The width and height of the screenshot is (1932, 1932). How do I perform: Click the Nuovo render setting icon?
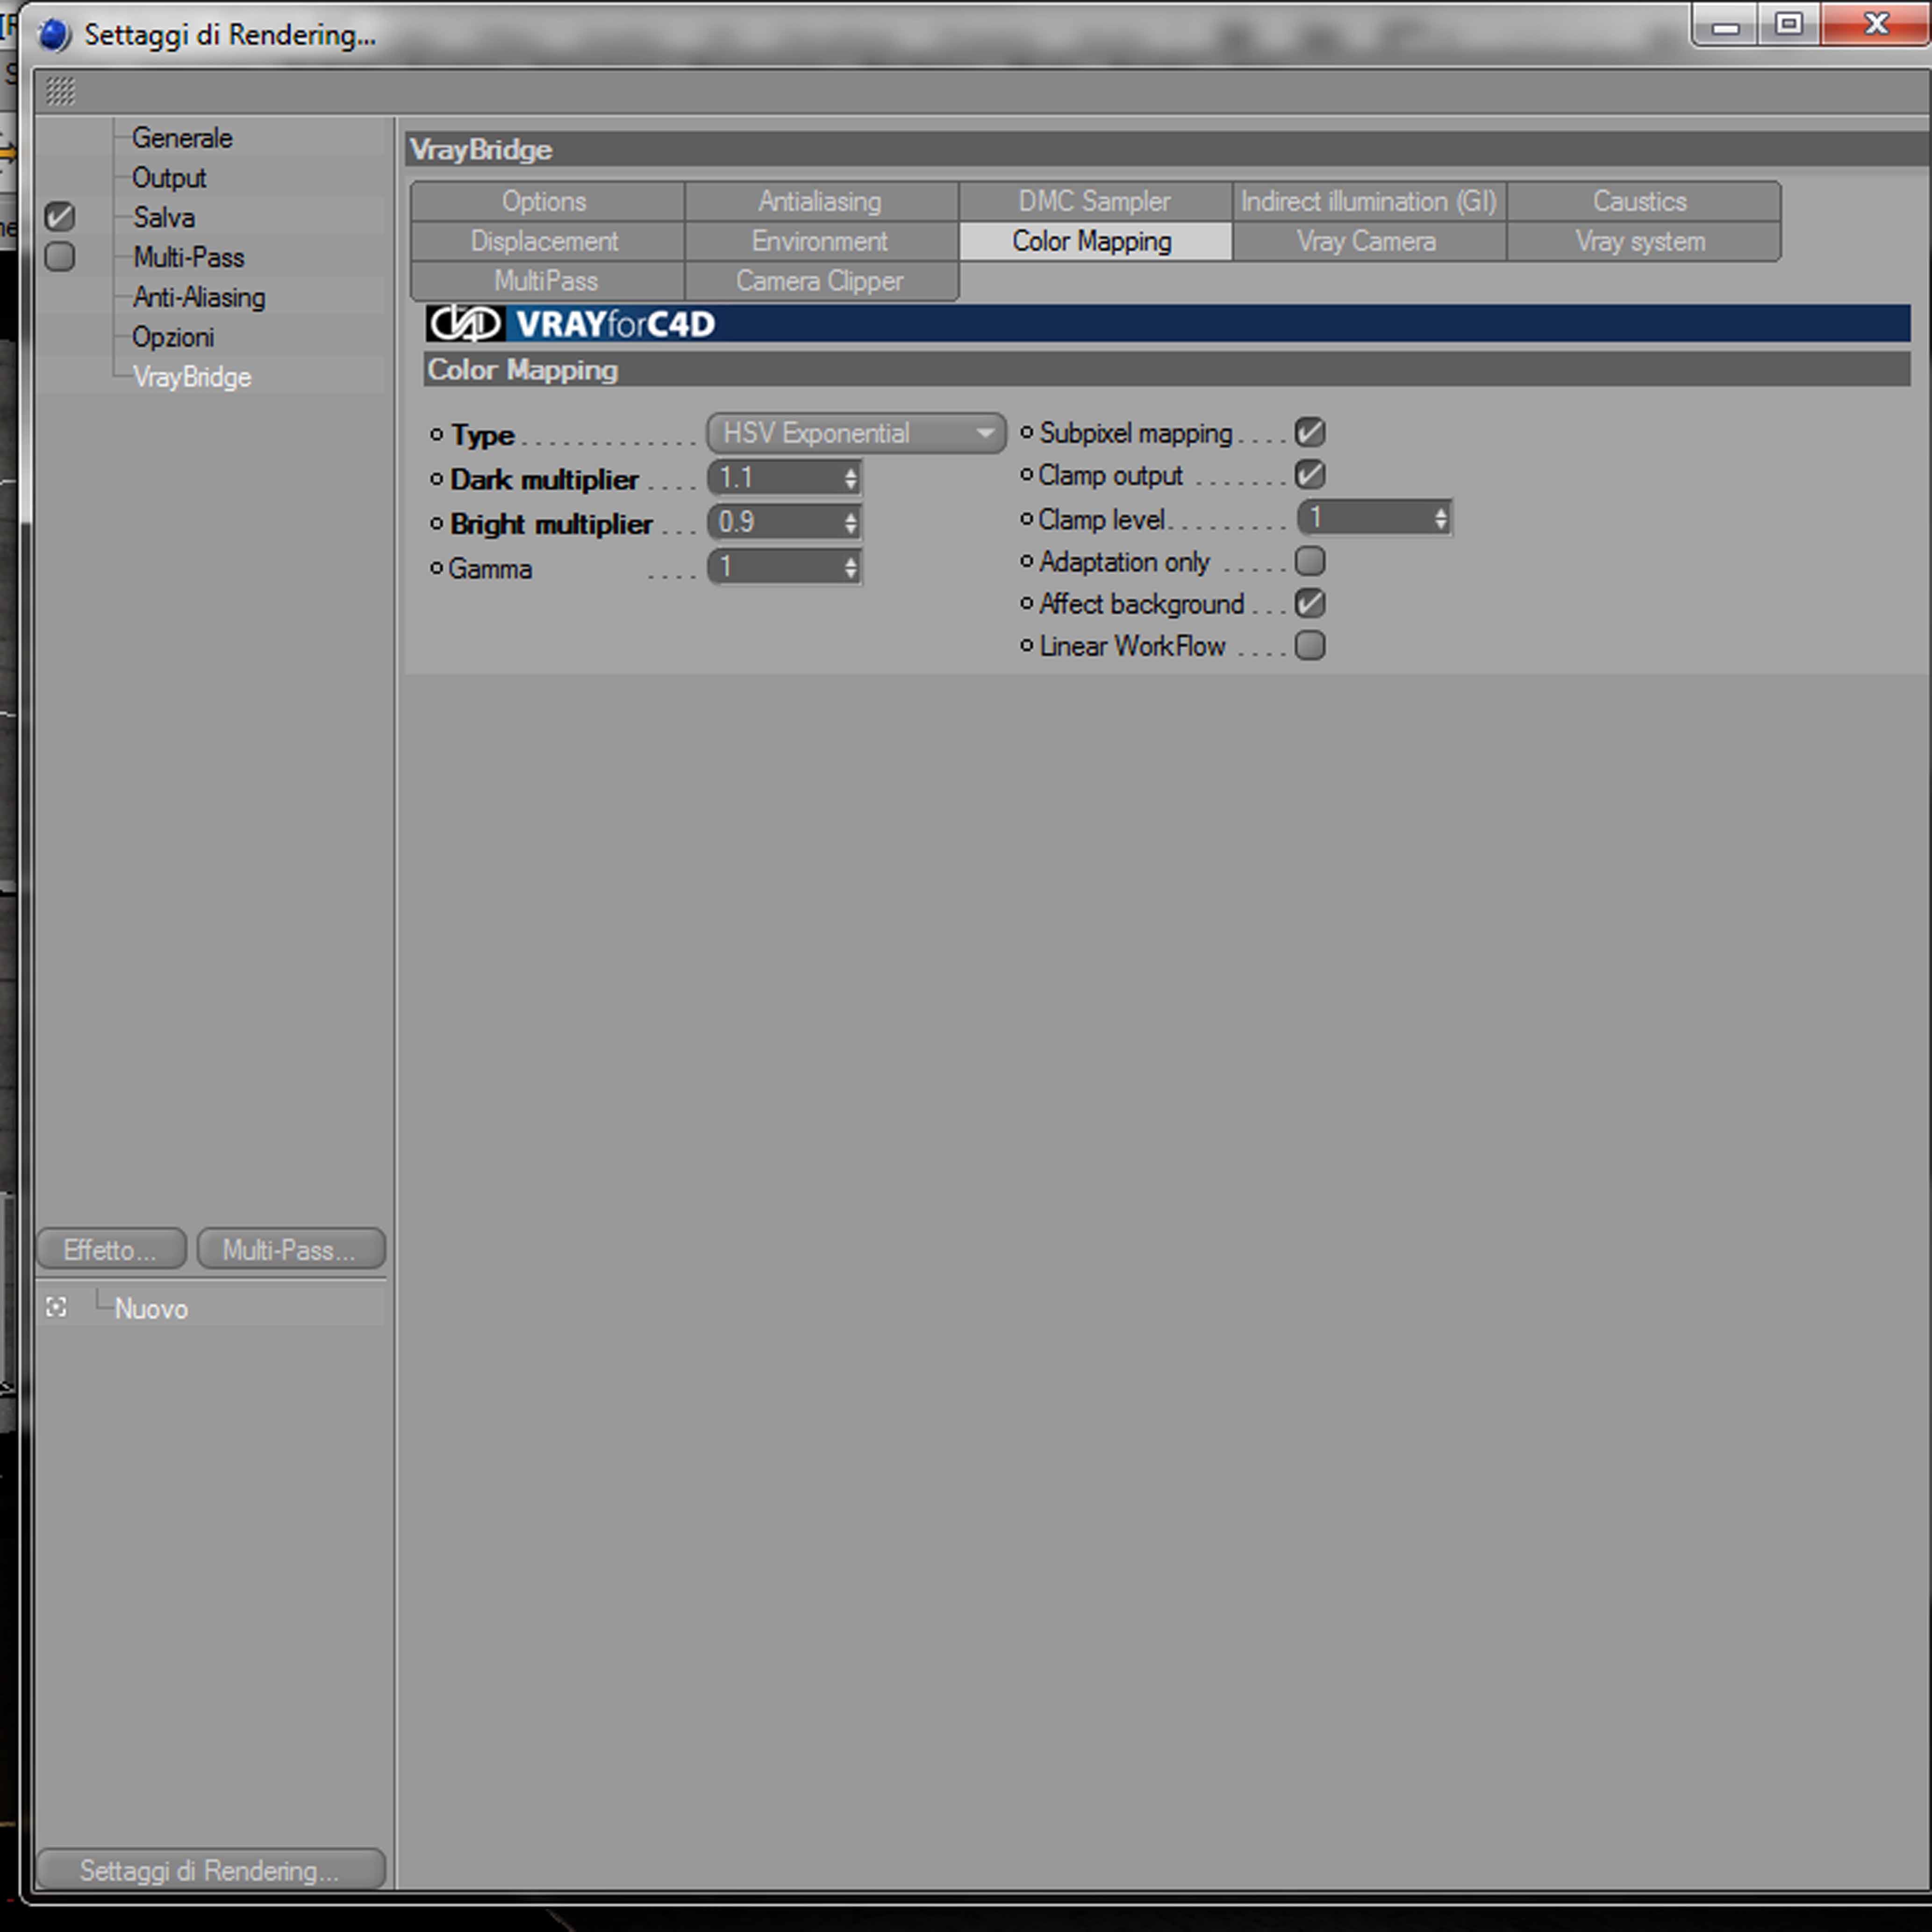tap(57, 1307)
